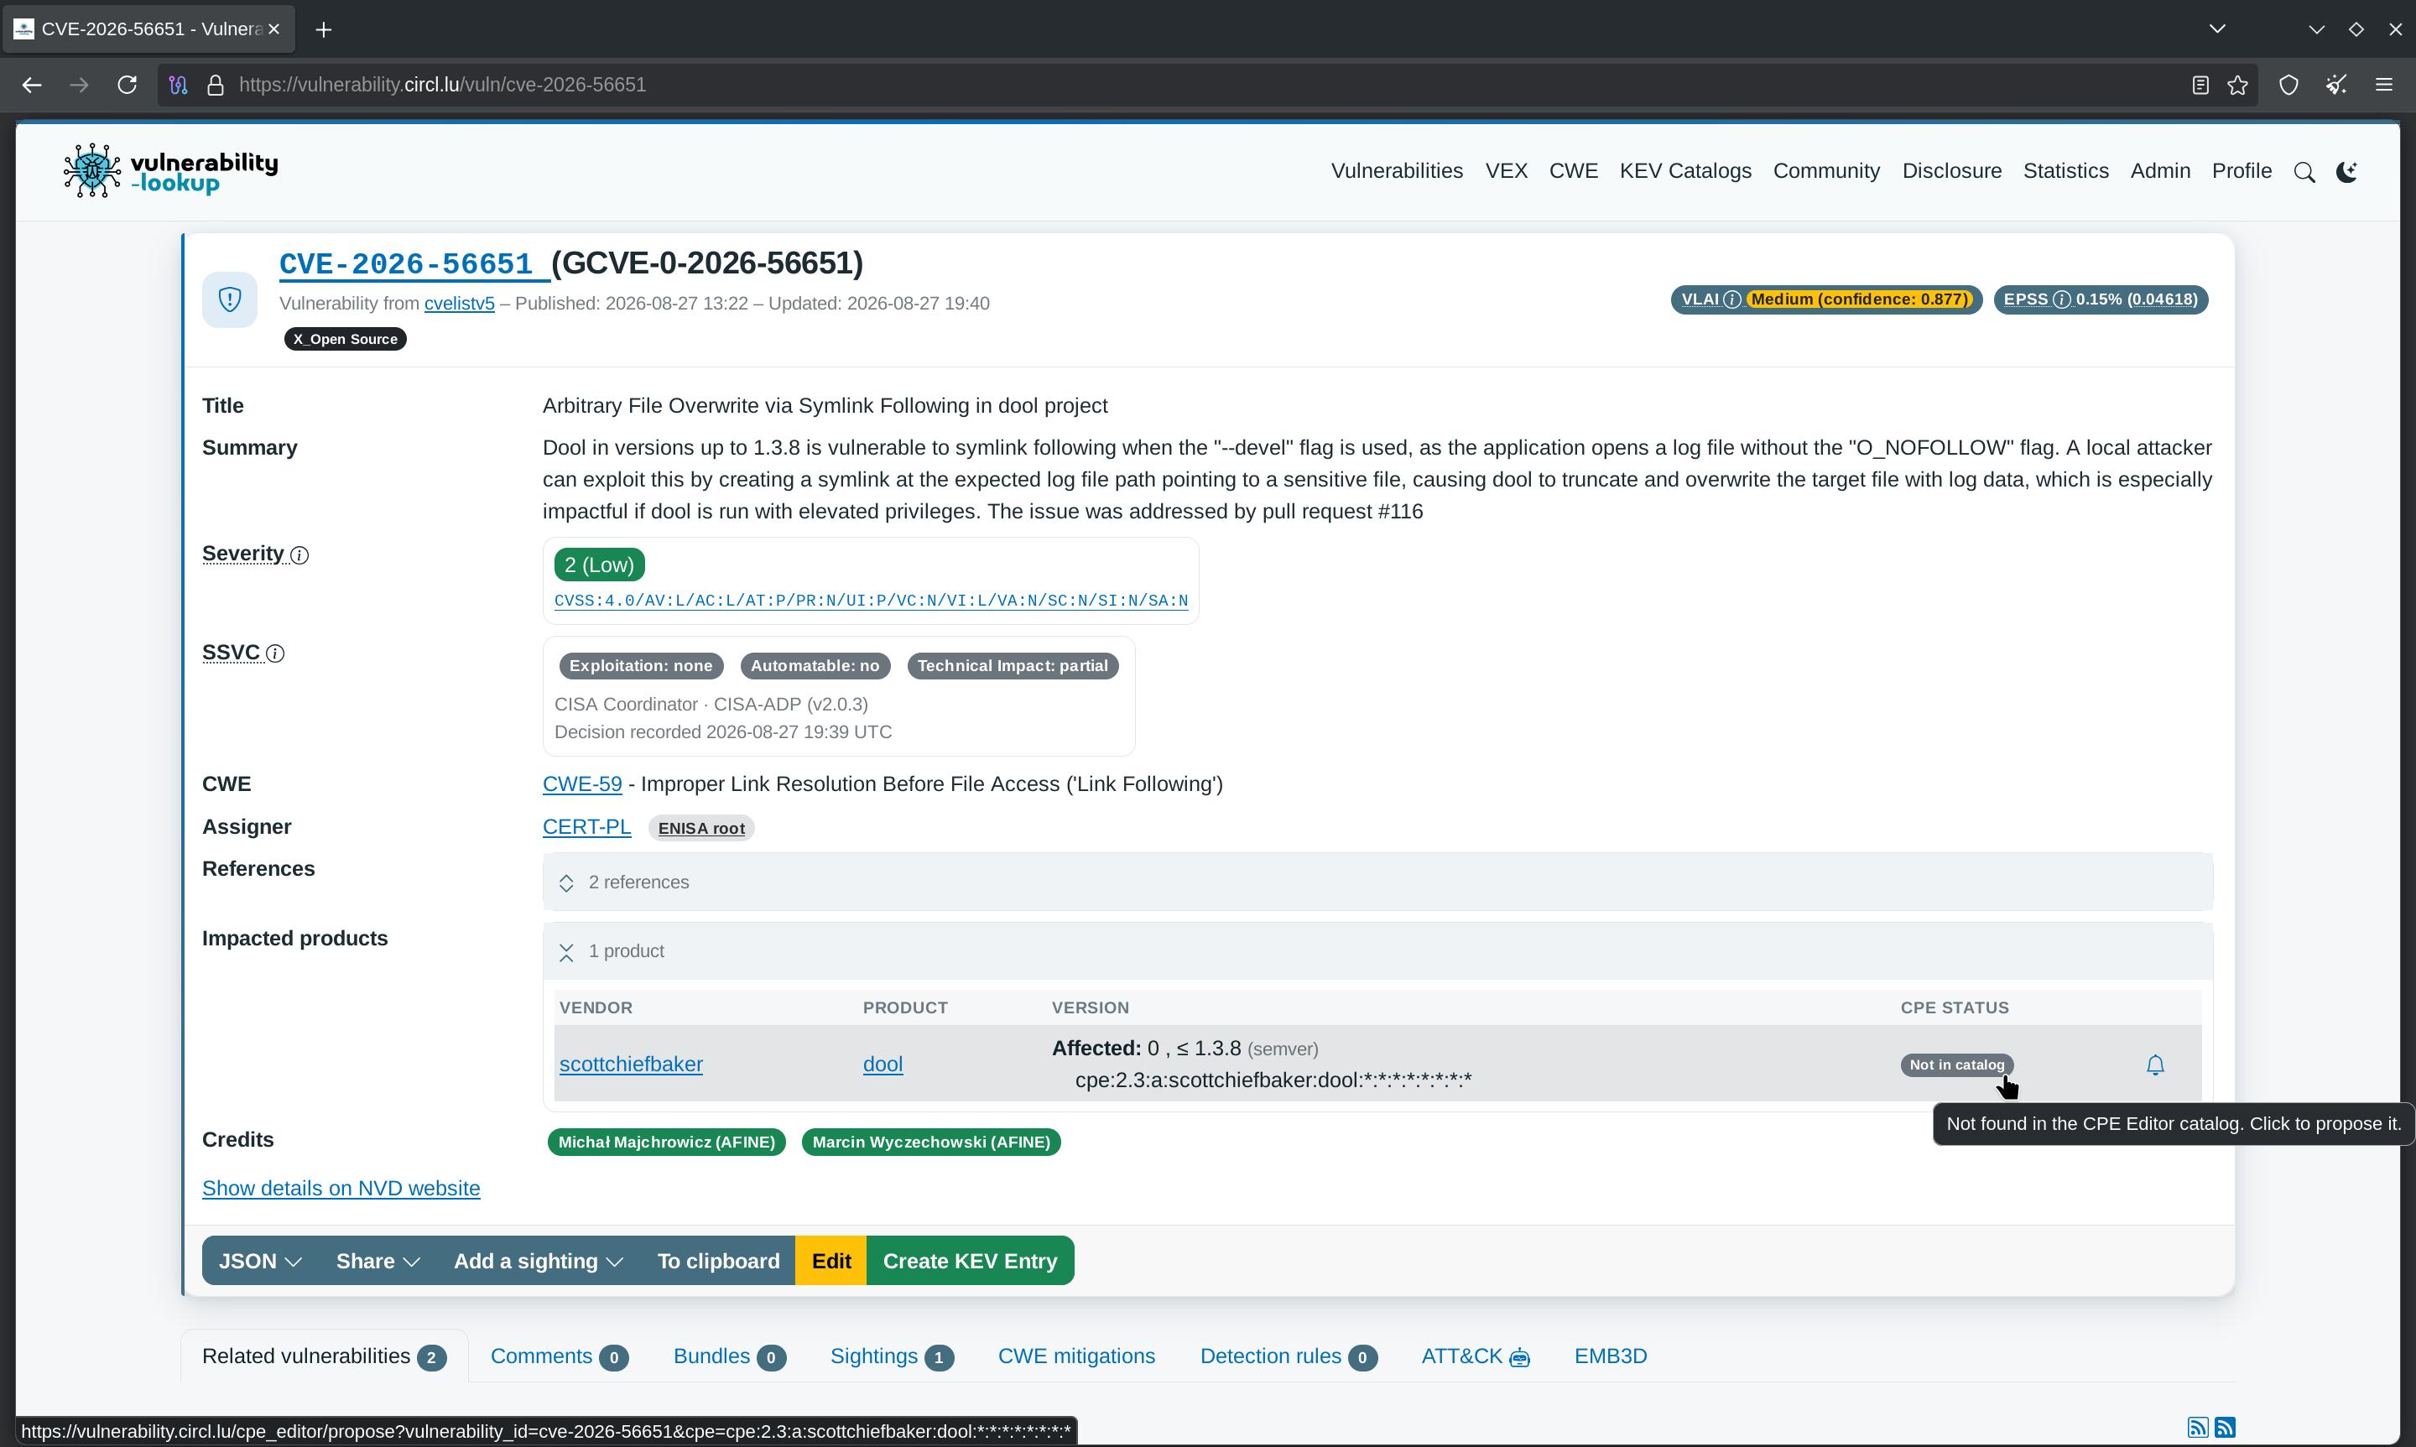Switch to CWE mitigations tab

pos(1076,1356)
